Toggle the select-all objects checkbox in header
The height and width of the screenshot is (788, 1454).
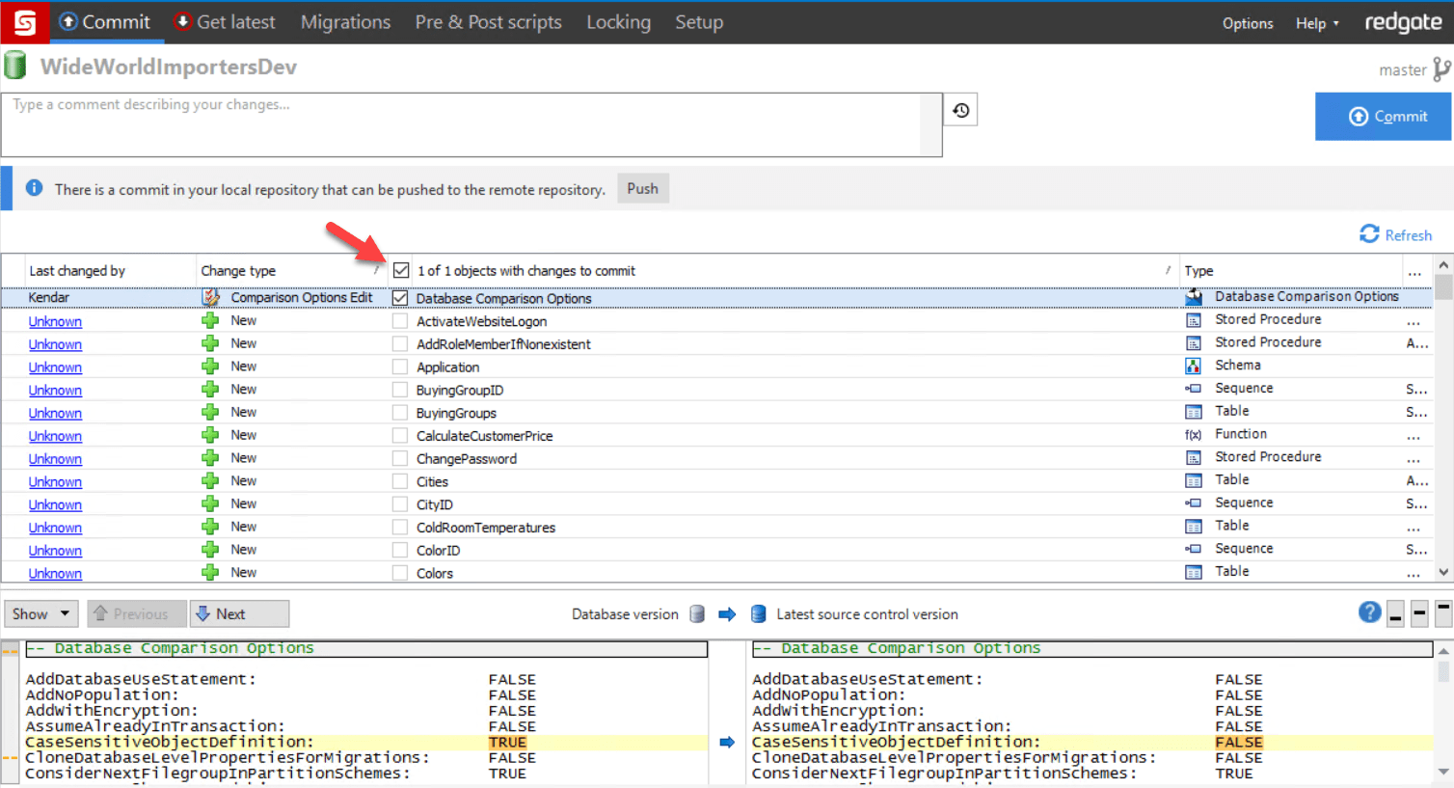(400, 270)
